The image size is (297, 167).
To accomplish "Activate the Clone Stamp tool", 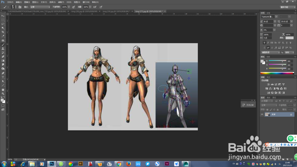I will 3,49.
